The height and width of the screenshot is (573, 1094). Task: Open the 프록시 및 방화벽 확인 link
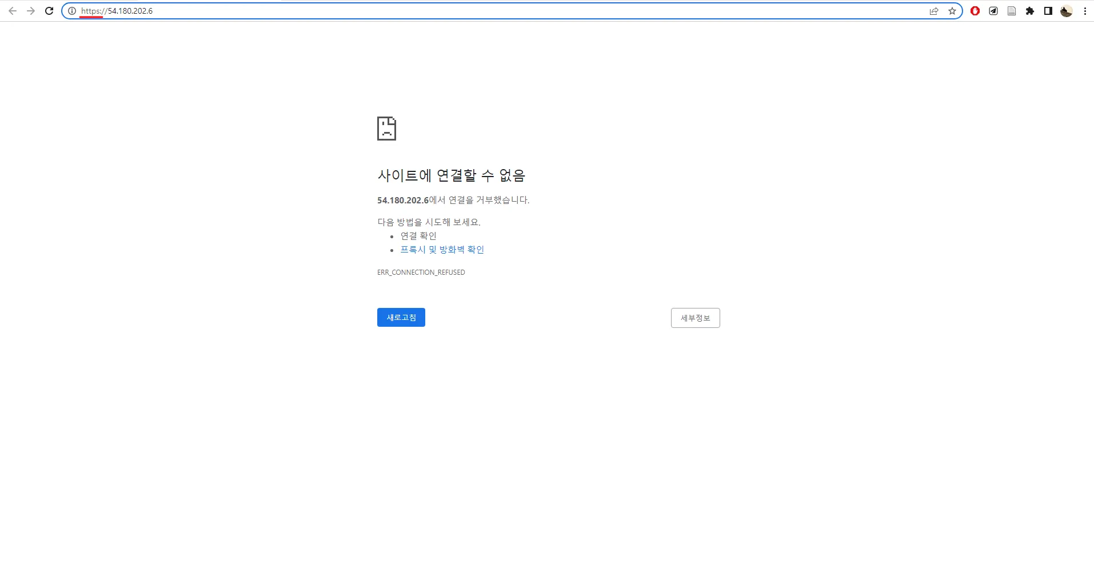coord(442,250)
